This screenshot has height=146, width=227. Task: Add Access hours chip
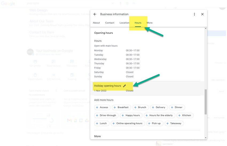pyautogui.click(x=102, y=107)
